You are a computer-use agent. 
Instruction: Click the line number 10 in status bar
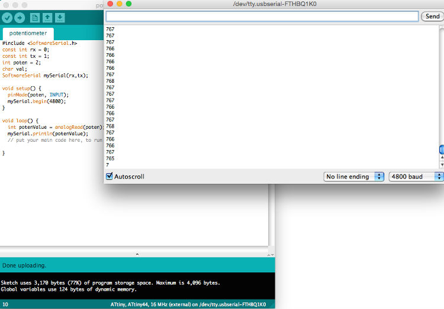(x=5, y=304)
